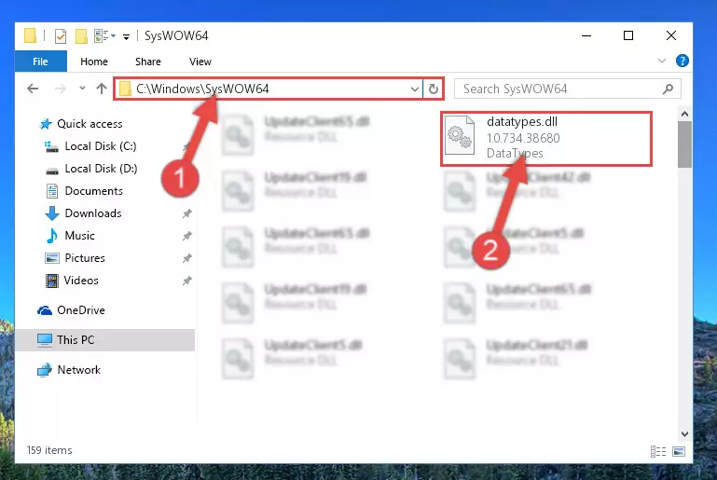Click the scrollbar up arrow
The width and height of the screenshot is (717, 480).
684,114
